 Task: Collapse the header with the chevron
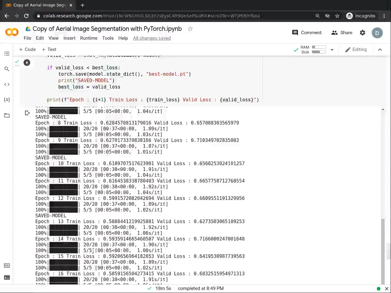click(380, 50)
